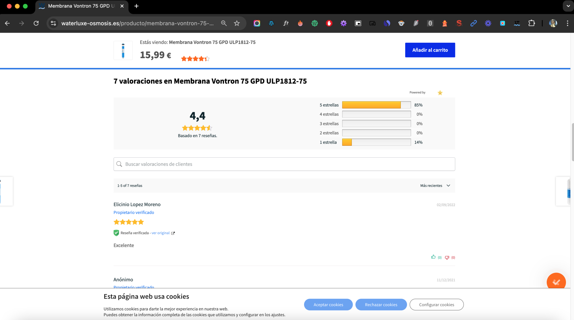Open the blue chain link extension

(x=473, y=23)
